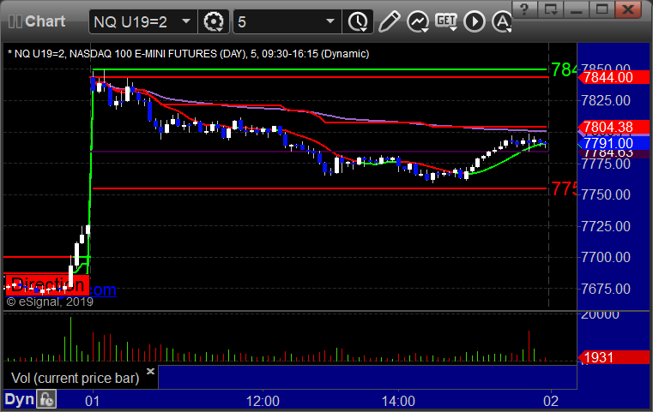Start bar replay with play icon
The image size is (653, 412).
[475, 21]
